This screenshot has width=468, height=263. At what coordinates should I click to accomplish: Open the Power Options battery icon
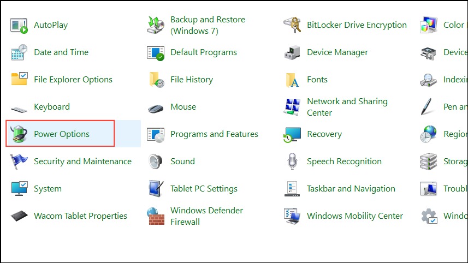[x=19, y=134]
